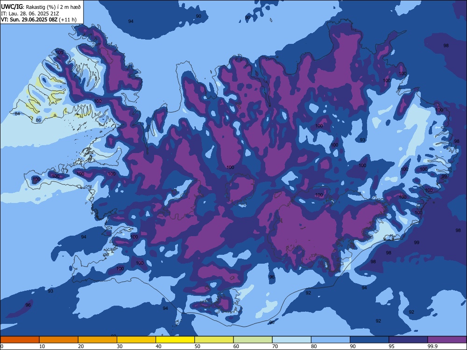467x350 pixels.
Task: Click the legend tick label '99.9'
Action: click(x=432, y=346)
